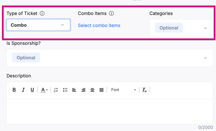Toggle bold formatting in Description editor
This screenshot has width=216, height=131.
click(x=14, y=90)
